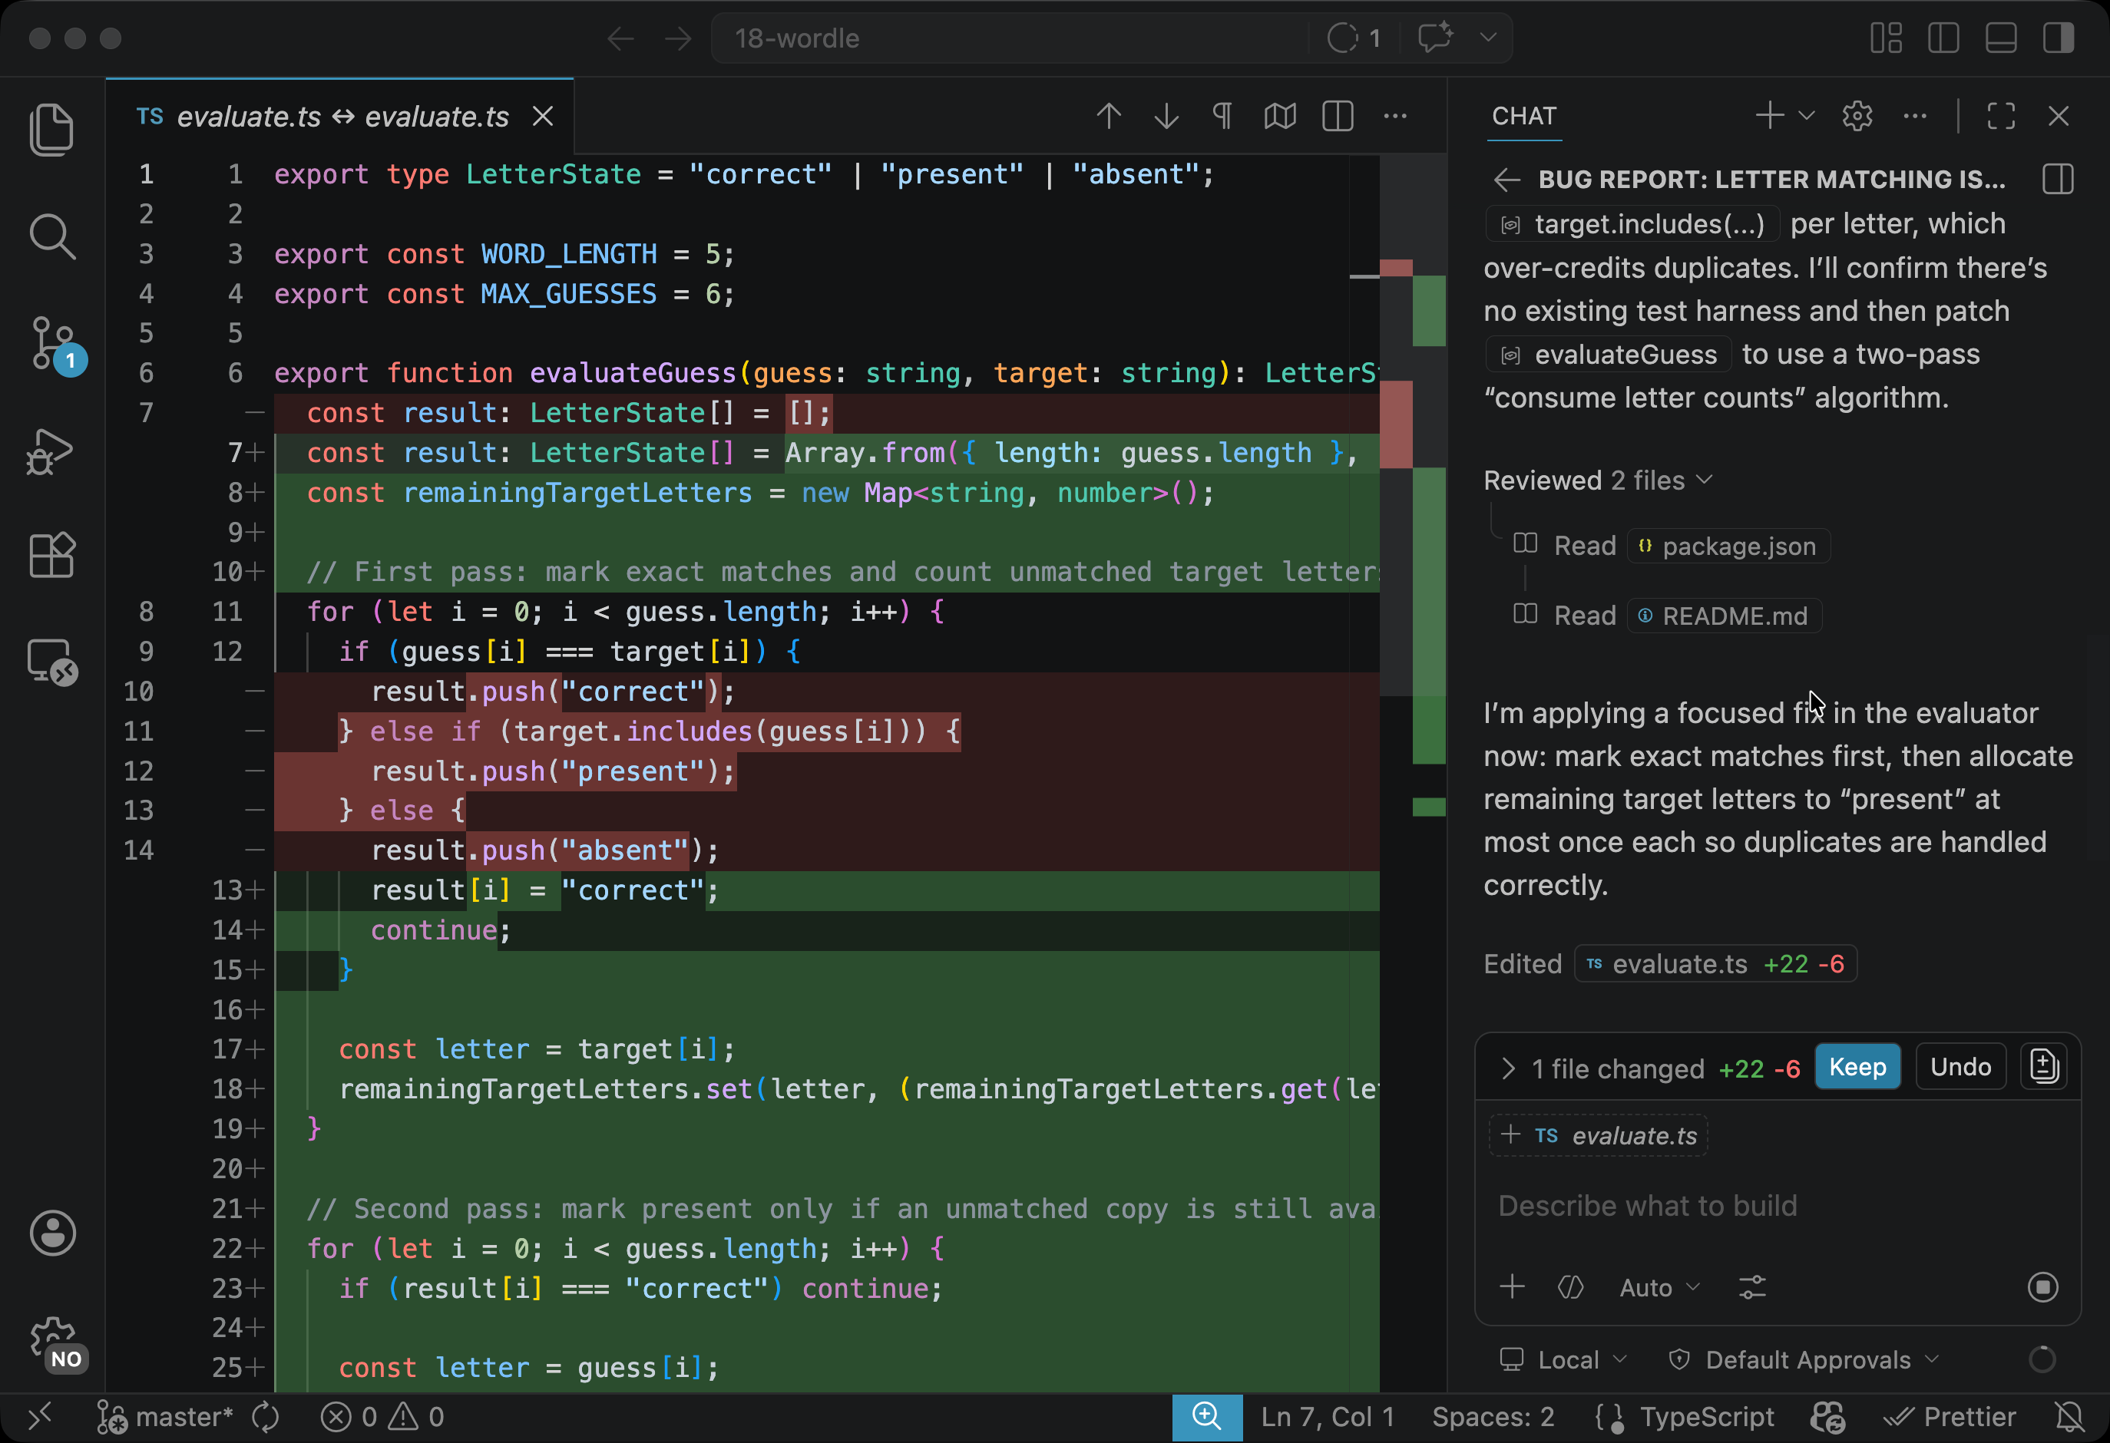
Task: Collapse the Reviewed 2 files section
Action: click(x=1598, y=480)
